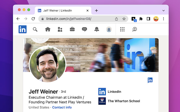This screenshot has height=112, width=180.
Task: Open the LinkedIn search icon
Action: click(35, 29)
